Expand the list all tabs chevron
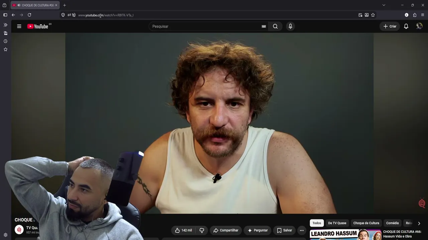Viewport: 428px width, 240px height. click(x=384, y=5)
